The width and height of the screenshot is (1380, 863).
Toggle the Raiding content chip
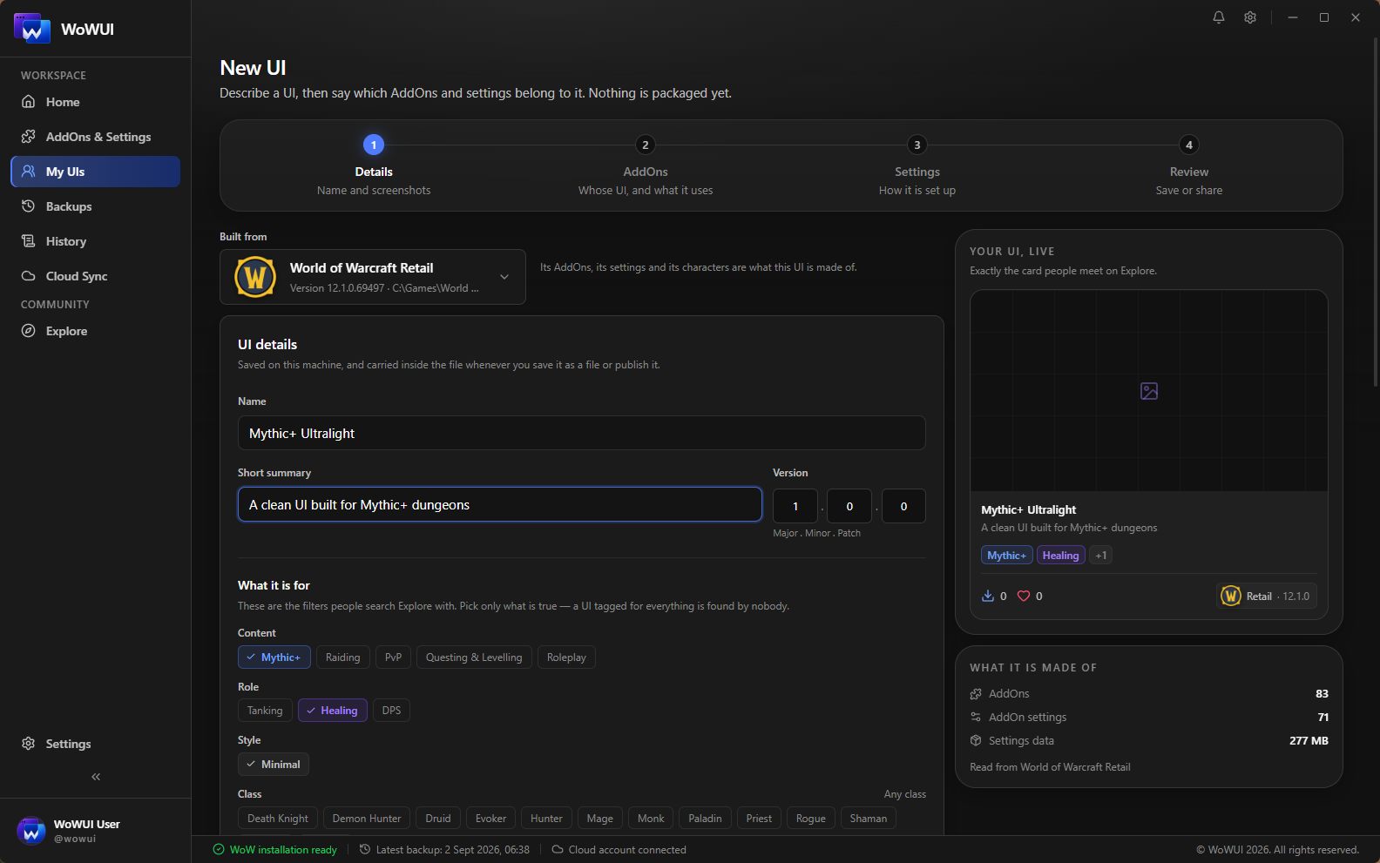342,657
